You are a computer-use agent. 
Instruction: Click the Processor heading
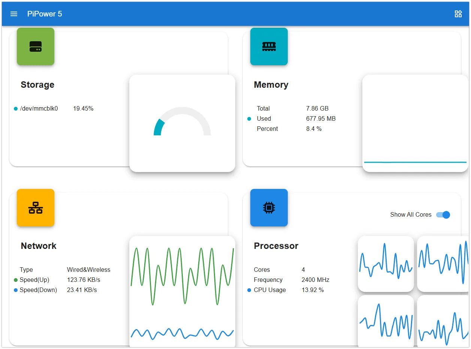pos(276,246)
